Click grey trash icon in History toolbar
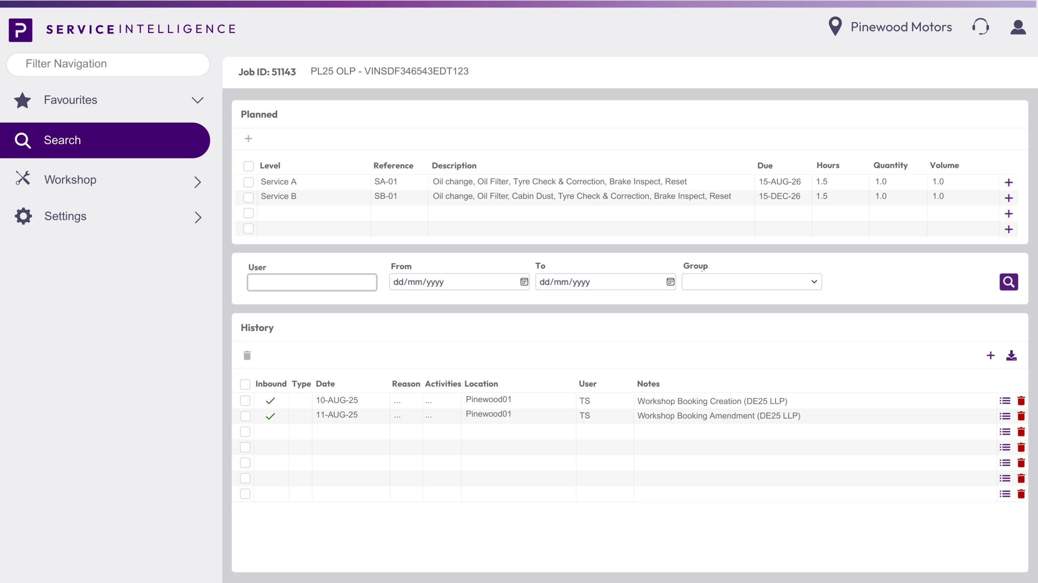 (247, 355)
